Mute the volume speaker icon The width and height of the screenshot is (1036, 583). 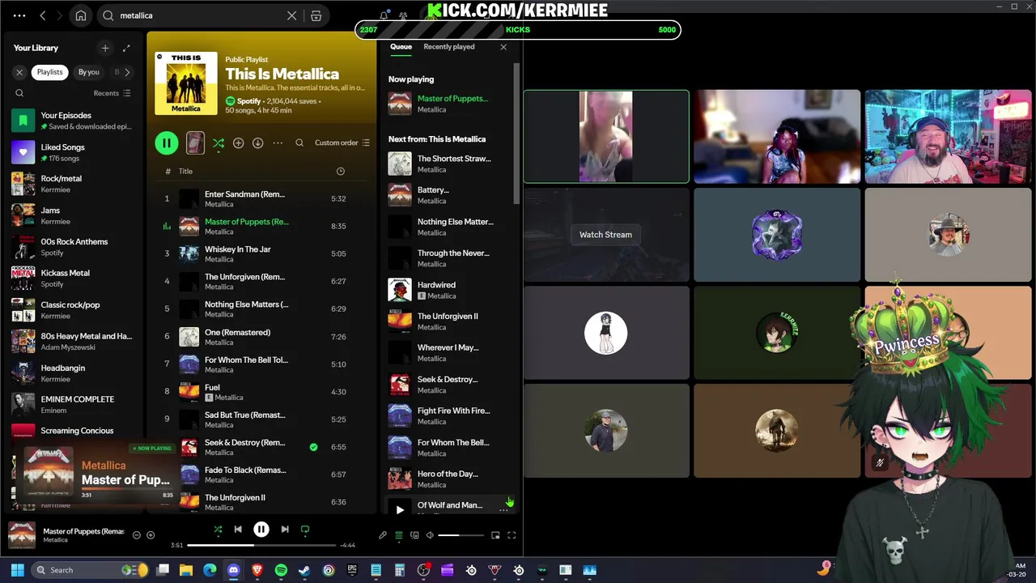pos(430,535)
